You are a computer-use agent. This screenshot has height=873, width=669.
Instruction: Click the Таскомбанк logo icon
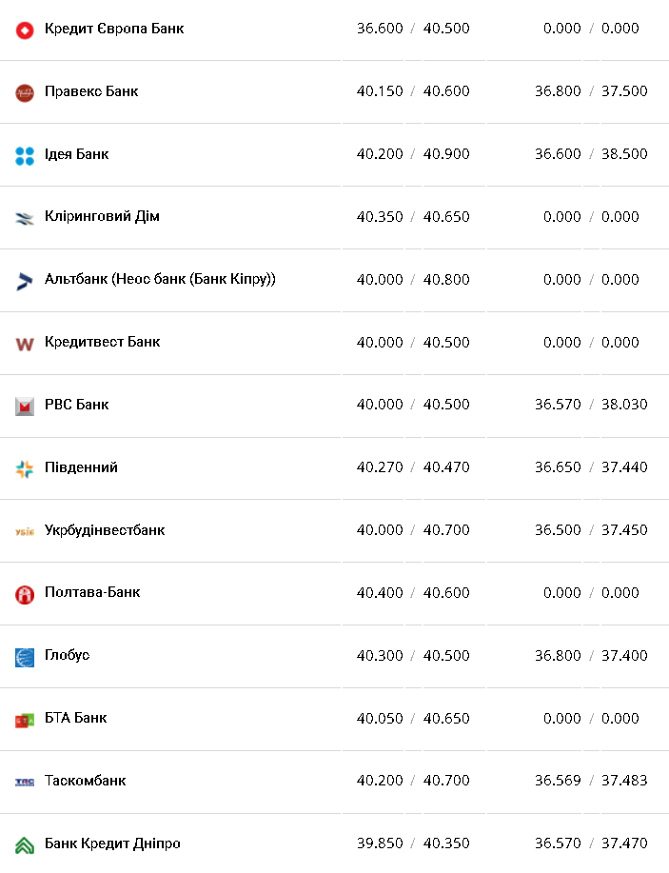pos(25,782)
